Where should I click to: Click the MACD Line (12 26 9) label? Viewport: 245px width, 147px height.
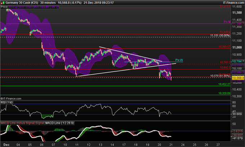point(59,123)
